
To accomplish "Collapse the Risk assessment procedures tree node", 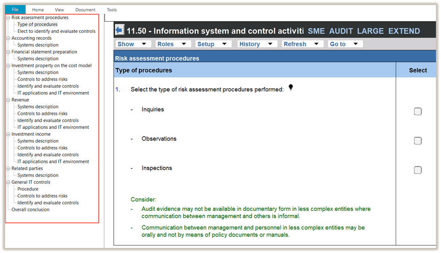I will coord(8,17).
